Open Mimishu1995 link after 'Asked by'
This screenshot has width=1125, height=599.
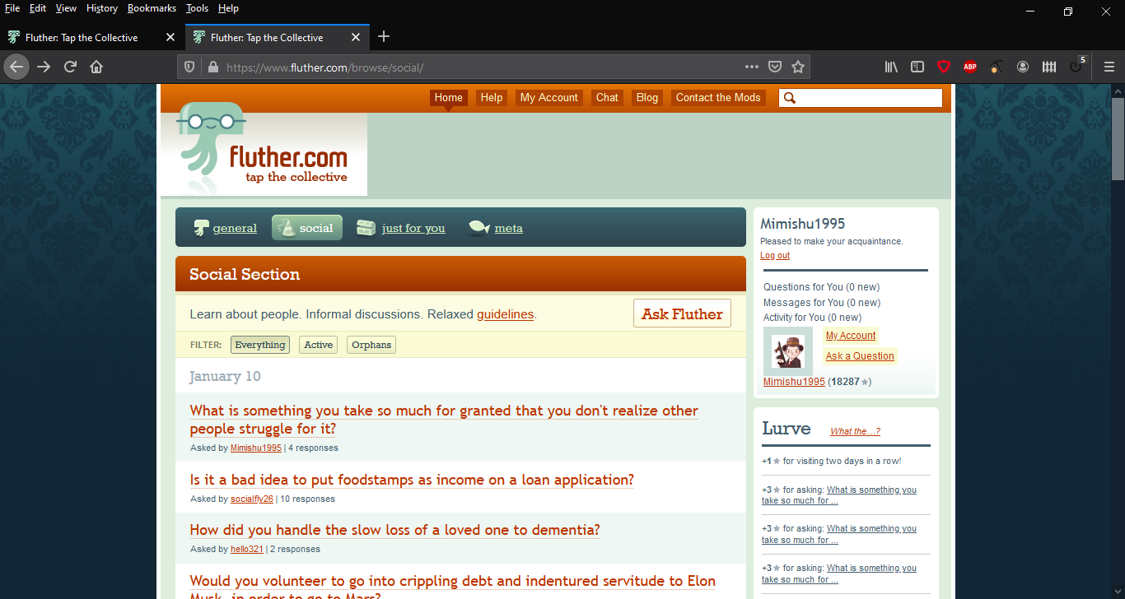(x=256, y=448)
